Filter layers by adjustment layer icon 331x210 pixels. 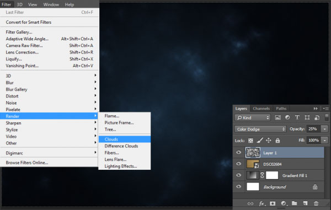[x=287, y=117]
